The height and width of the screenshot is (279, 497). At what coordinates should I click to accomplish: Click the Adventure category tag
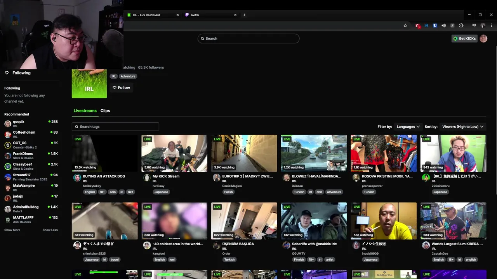tap(128, 76)
